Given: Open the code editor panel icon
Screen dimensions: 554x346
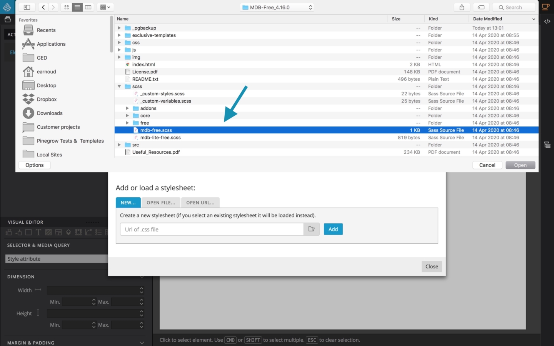Looking at the screenshot, I should 547,22.
